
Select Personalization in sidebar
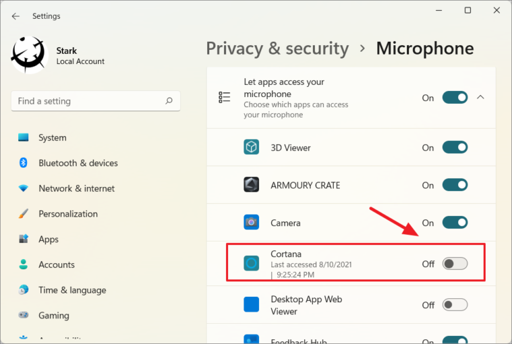pyautogui.click(x=68, y=214)
